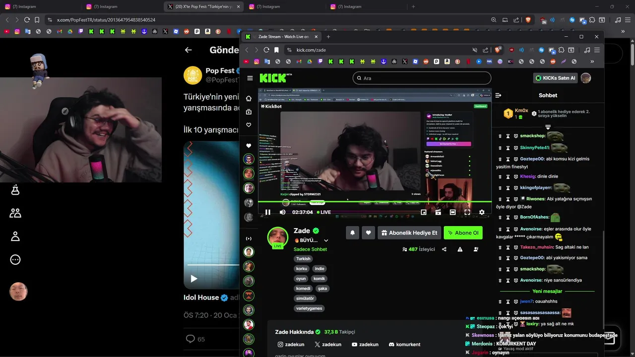The width and height of the screenshot is (635, 357).
Task: Select Zade Stream tab in Kick window
Action: point(280,37)
